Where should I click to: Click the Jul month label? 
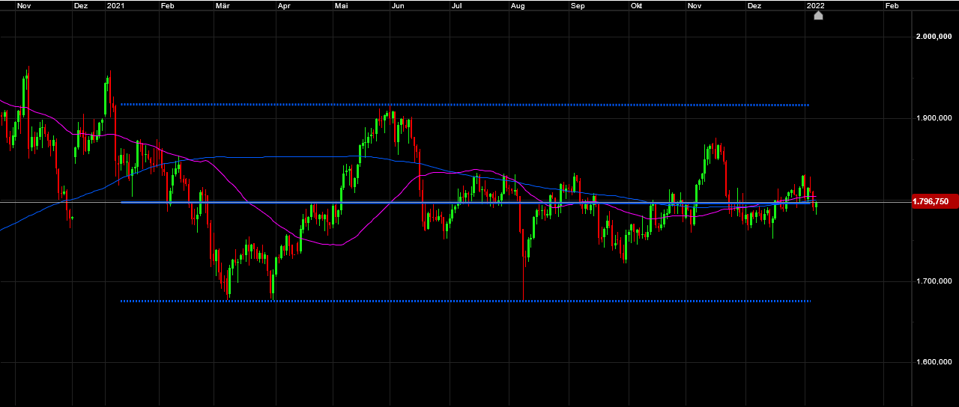click(456, 5)
